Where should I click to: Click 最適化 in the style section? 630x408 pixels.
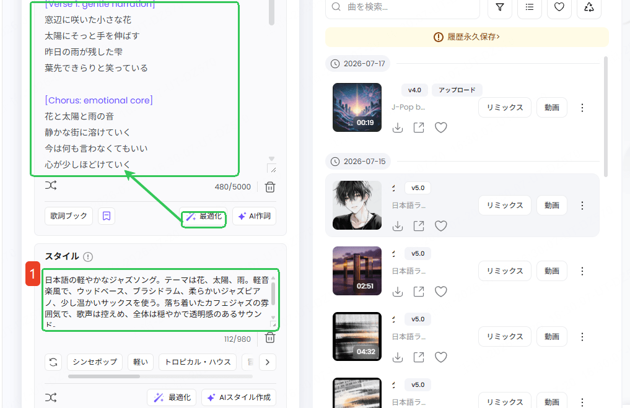pos(172,397)
